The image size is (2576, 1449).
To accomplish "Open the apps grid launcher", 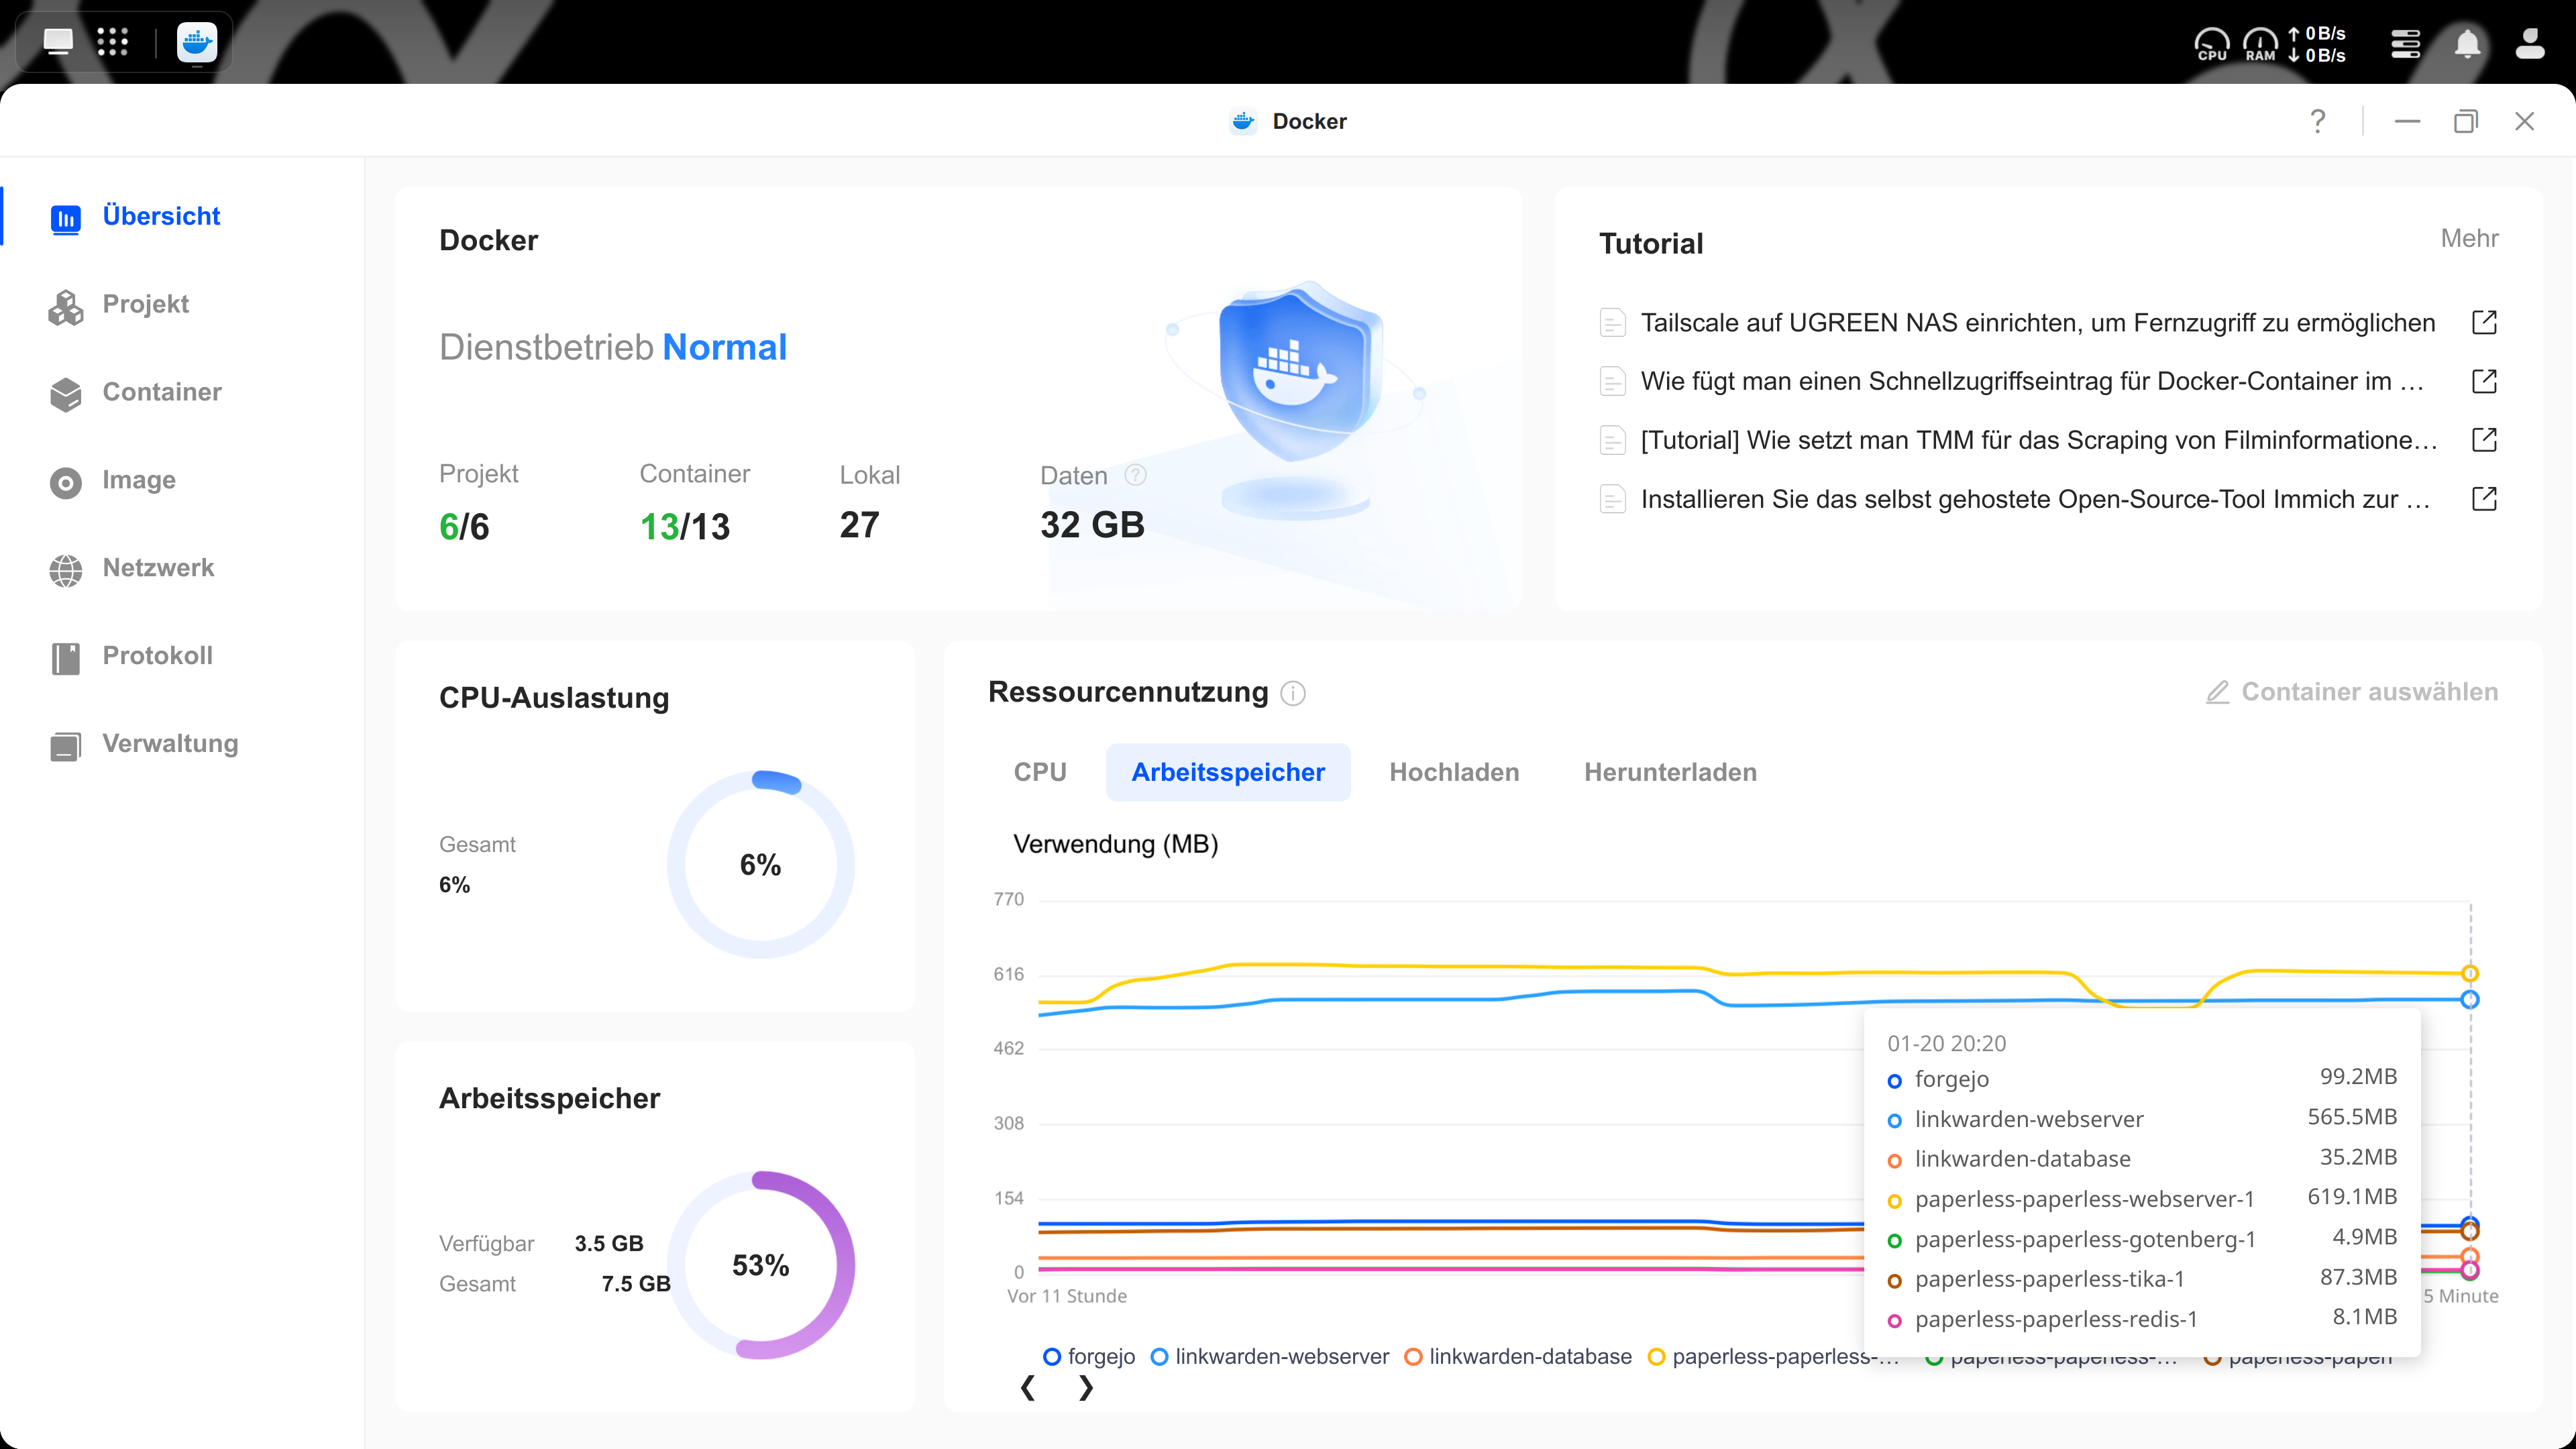I will 112,42.
